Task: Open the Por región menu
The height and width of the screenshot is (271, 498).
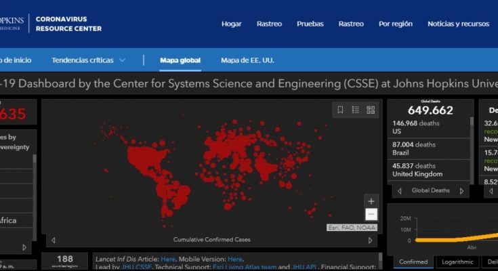Action: tap(396, 24)
